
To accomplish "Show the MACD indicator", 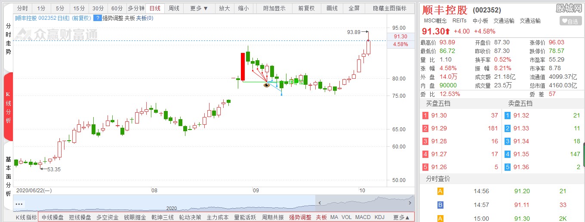I will tap(363, 217).
